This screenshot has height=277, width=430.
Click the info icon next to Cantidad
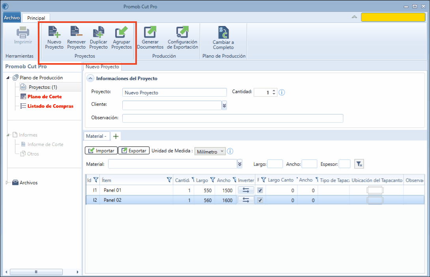(282, 92)
